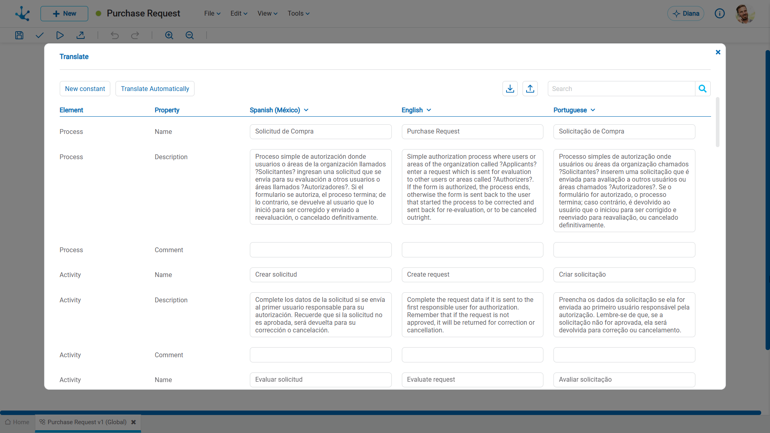The width and height of the screenshot is (770, 433).
Task: Click the zoom out magnifier icon
Action: (x=190, y=35)
